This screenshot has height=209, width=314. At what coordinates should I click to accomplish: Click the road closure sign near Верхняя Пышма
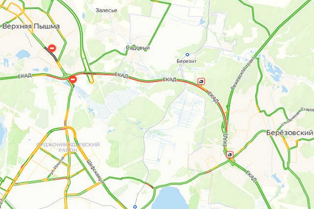[52, 48]
